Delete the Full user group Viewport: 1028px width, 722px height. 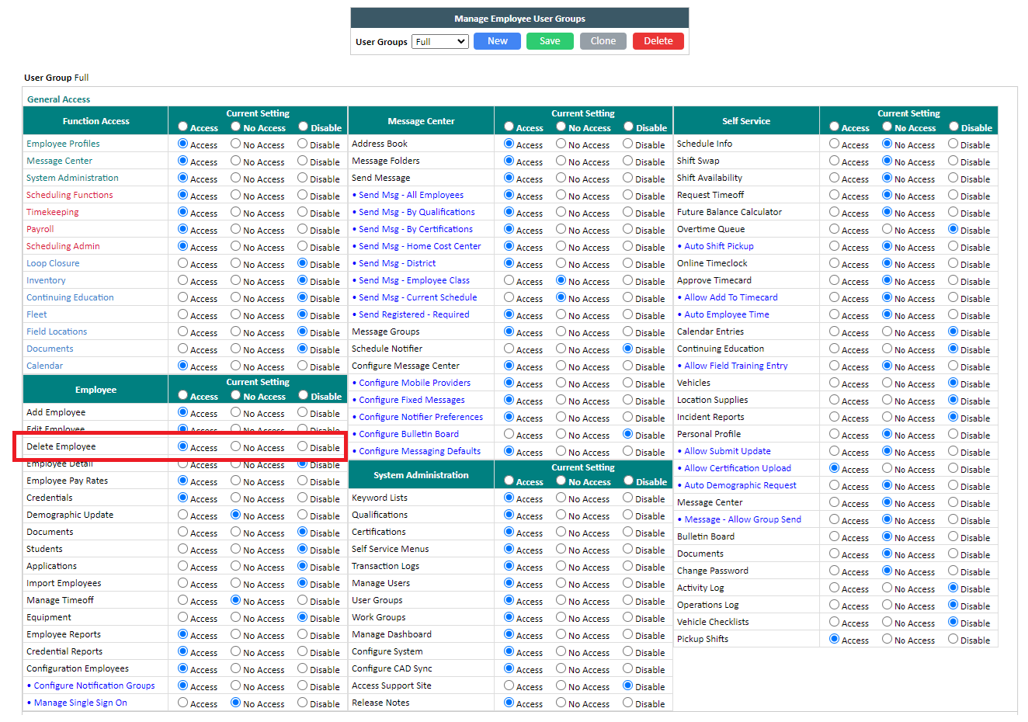click(x=658, y=40)
